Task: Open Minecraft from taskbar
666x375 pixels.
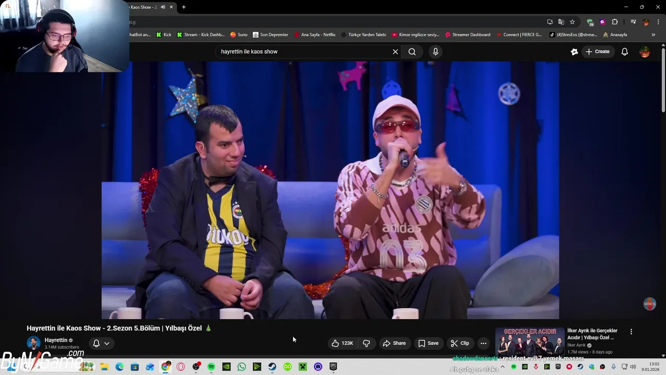Action: tap(303, 367)
